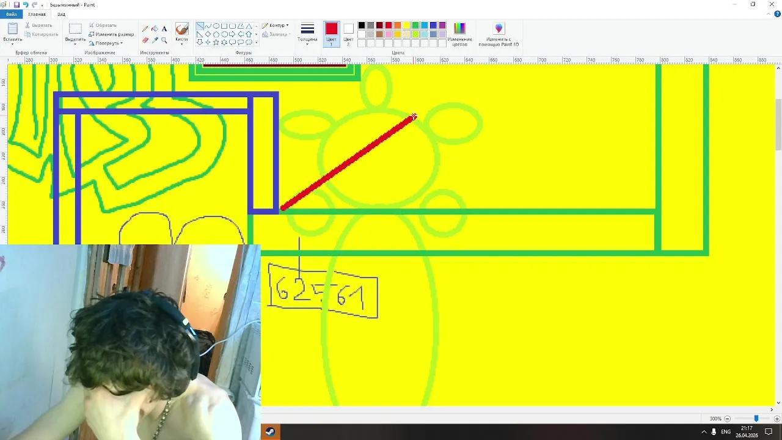Select the Triangle shape in gallery
The height and width of the screenshot is (440, 782).
pyautogui.click(x=249, y=26)
